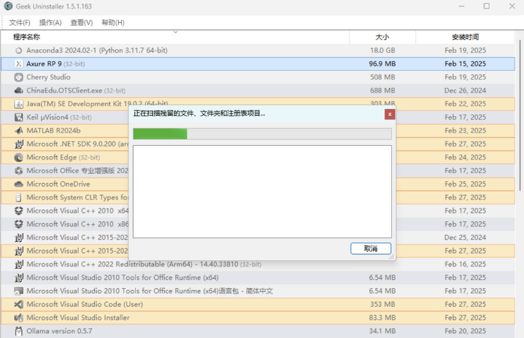Click the Microsoft Office 专业增强版 icon
524x338 pixels.
pos(18,171)
